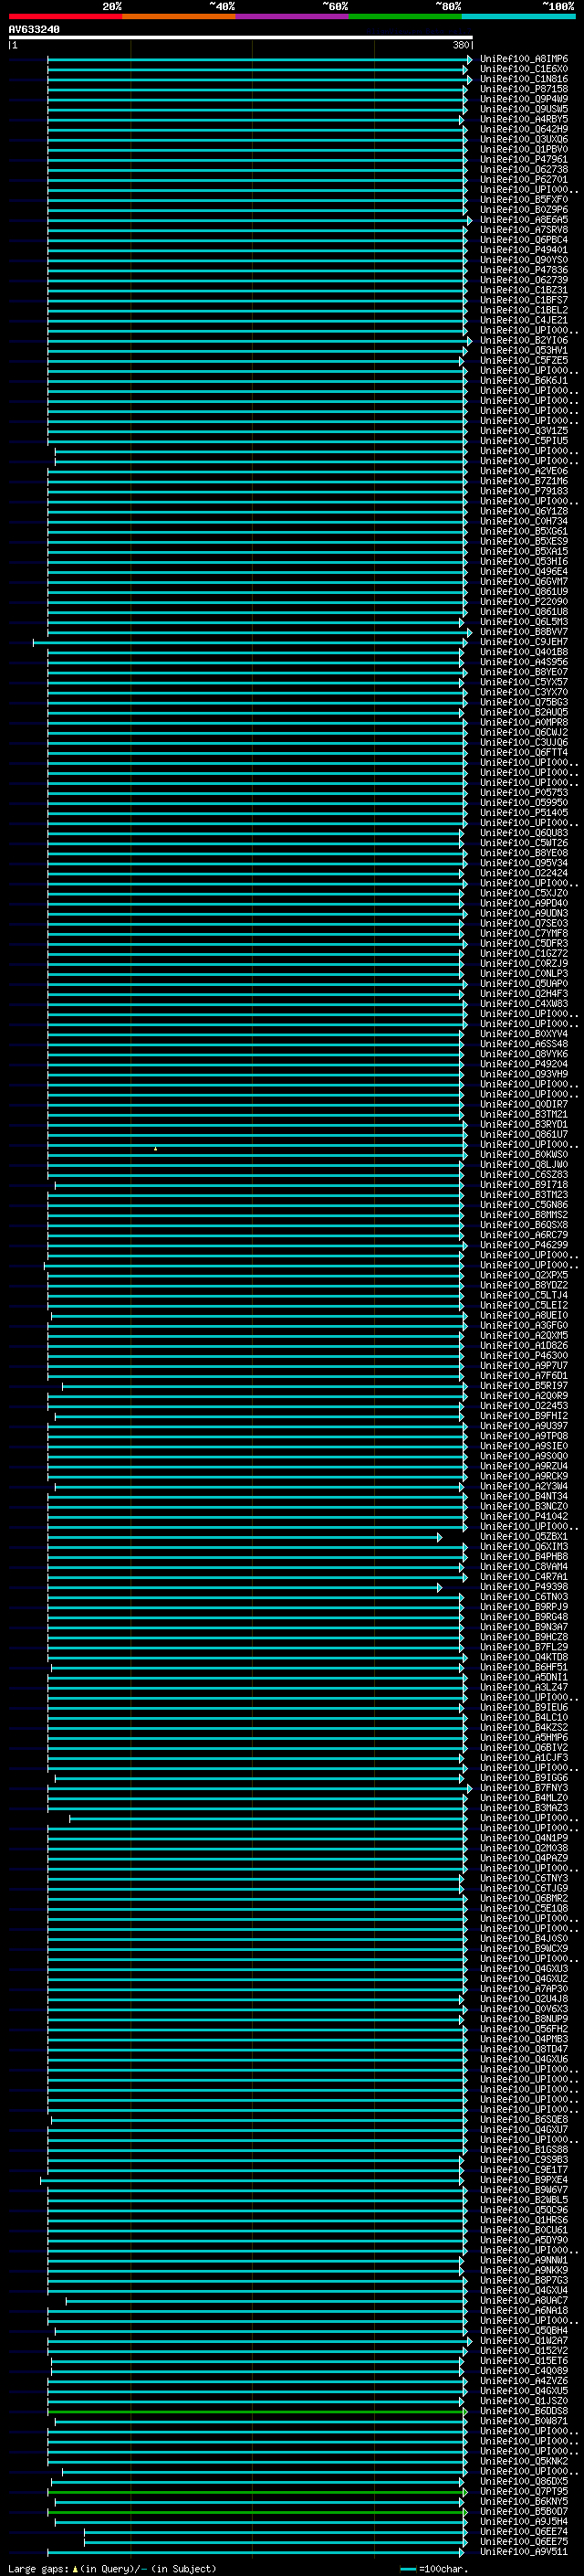This screenshot has height=2576, width=584.
Task: Click hit name UniRef100_Q496E4
Action: click(x=523, y=571)
